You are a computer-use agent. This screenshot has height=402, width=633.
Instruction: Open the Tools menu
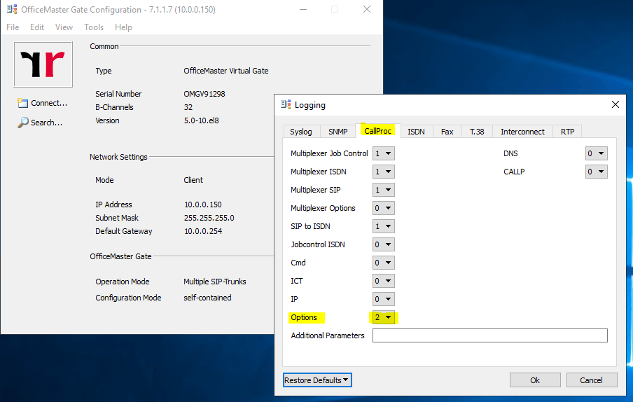click(x=94, y=27)
